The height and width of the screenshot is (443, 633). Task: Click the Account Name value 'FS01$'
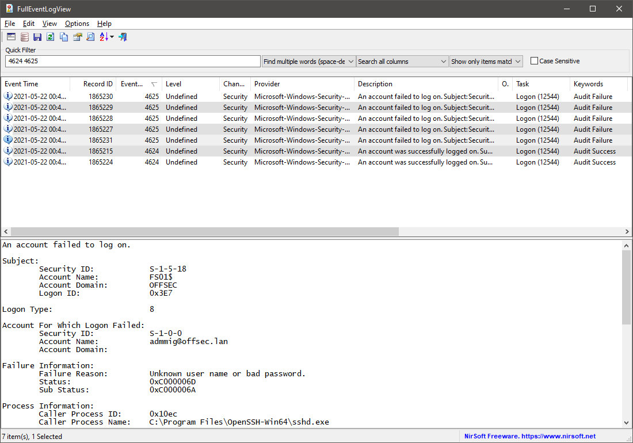(161, 277)
